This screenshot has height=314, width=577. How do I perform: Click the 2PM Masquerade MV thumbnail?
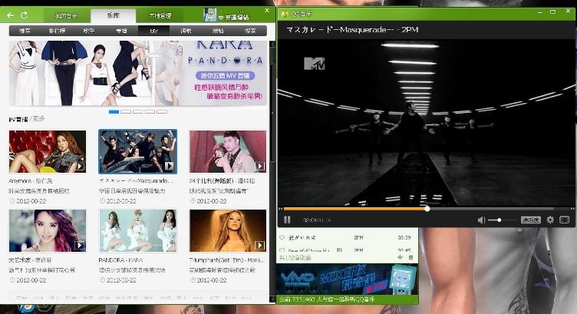(x=137, y=151)
